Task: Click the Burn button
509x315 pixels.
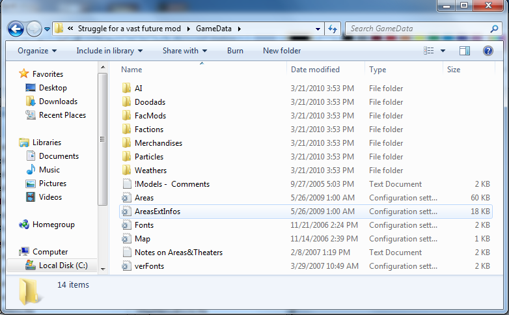Action: point(235,51)
